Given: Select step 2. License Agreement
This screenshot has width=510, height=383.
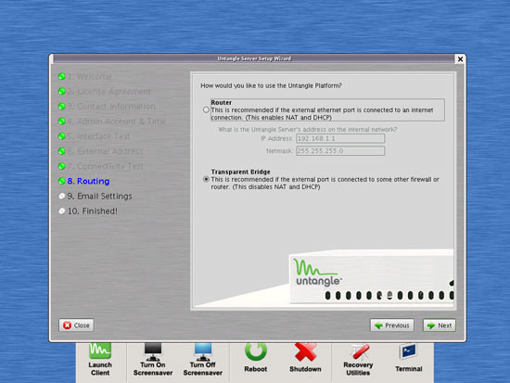Looking at the screenshot, I should 105,92.
